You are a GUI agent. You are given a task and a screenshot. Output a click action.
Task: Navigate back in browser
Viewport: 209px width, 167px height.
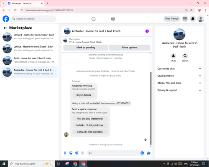point(4,10)
